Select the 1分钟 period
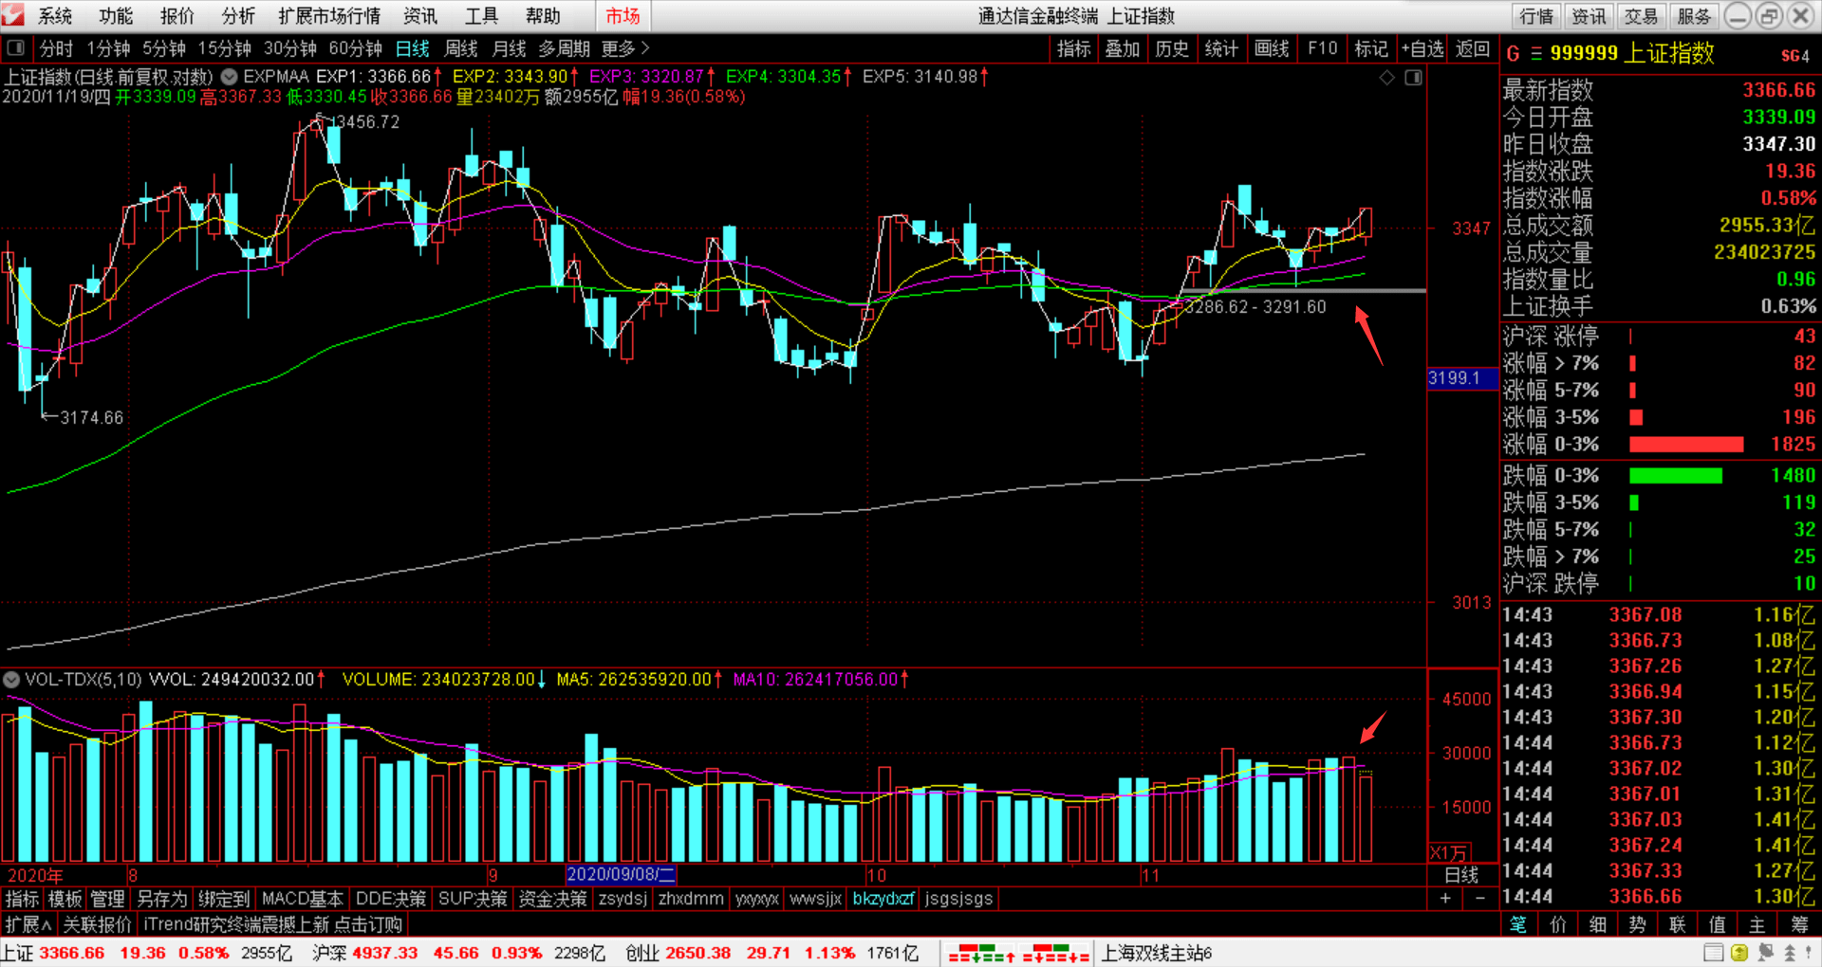The height and width of the screenshot is (967, 1822). (x=108, y=48)
